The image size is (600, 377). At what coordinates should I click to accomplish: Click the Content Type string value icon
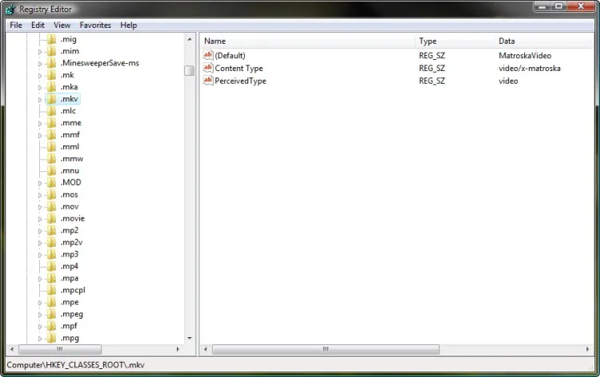pos(208,69)
